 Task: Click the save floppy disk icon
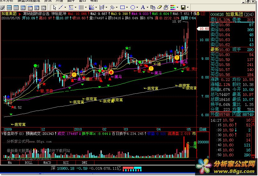[183, 7]
